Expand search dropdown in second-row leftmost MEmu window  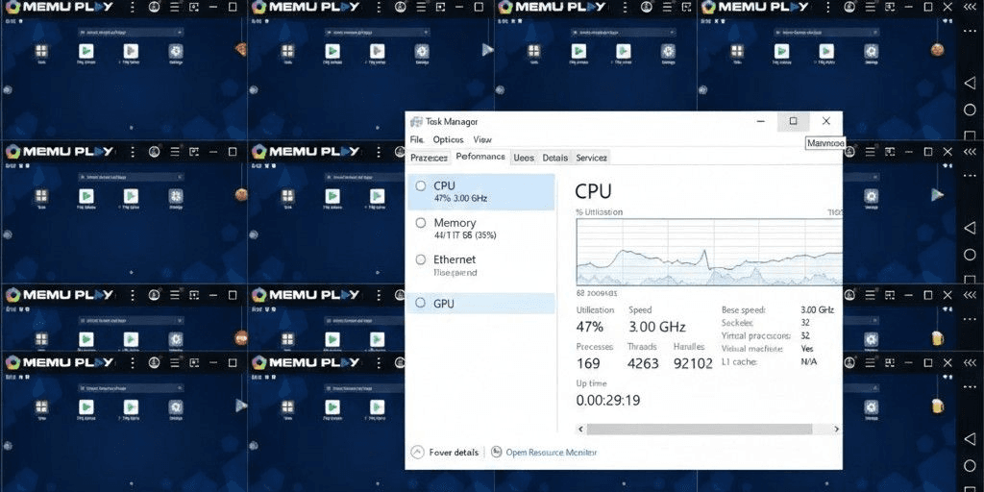[180, 178]
